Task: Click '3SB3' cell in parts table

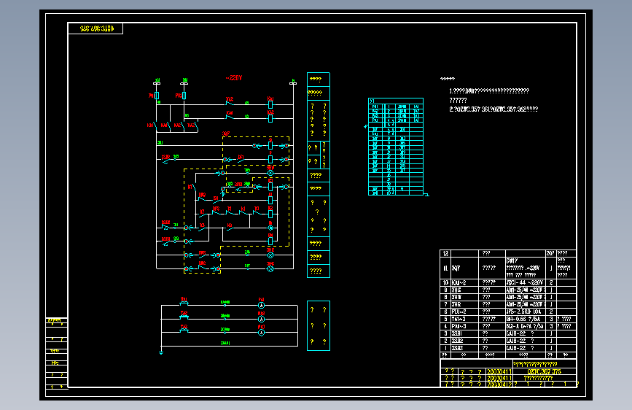Action: click(x=464, y=348)
